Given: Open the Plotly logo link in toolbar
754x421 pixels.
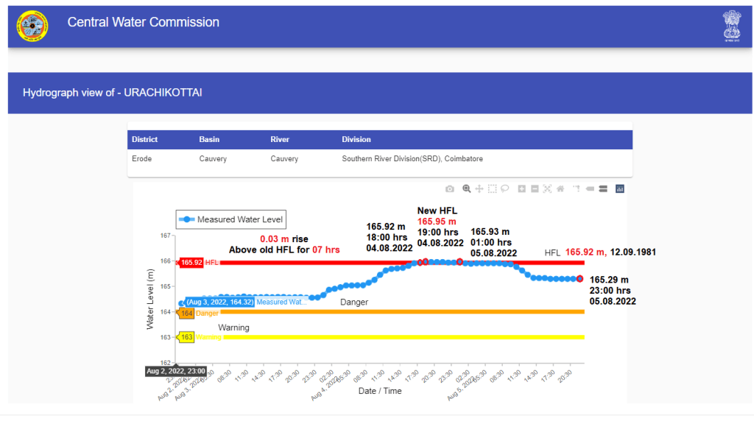Looking at the screenshot, I should tap(619, 189).
